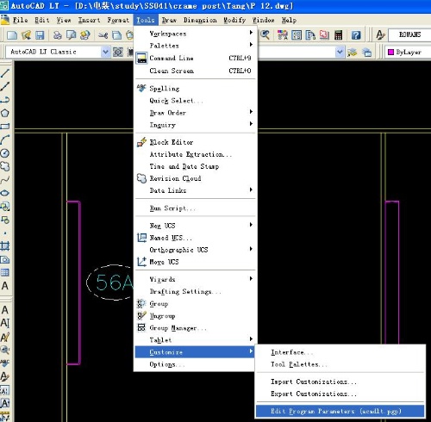Select the Circle tool
This screenshot has width=431, height=422.
(5, 153)
